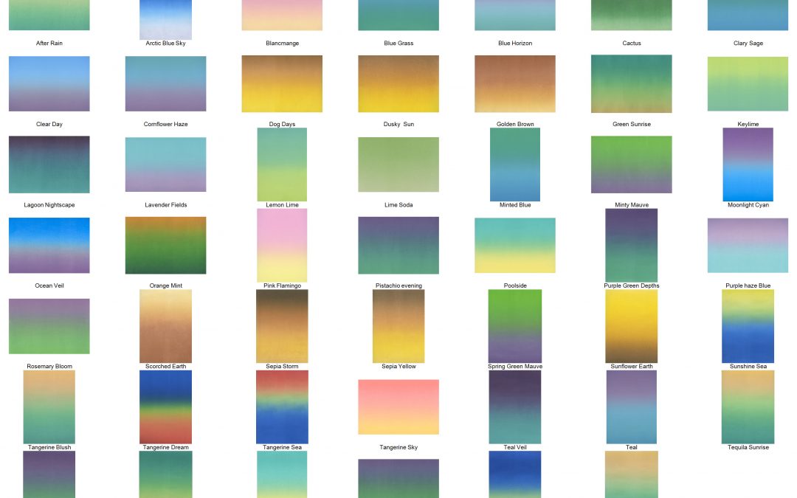This screenshot has width=797, height=498.
Task: Choose the Moonlight Cyan gradient
Action: [748, 164]
